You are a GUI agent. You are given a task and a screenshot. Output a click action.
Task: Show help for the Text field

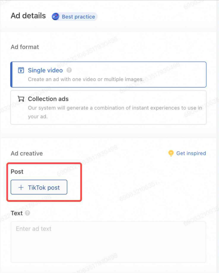[28, 213]
